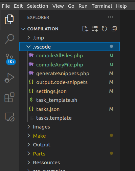Open the Edit menu

click(18, 6)
